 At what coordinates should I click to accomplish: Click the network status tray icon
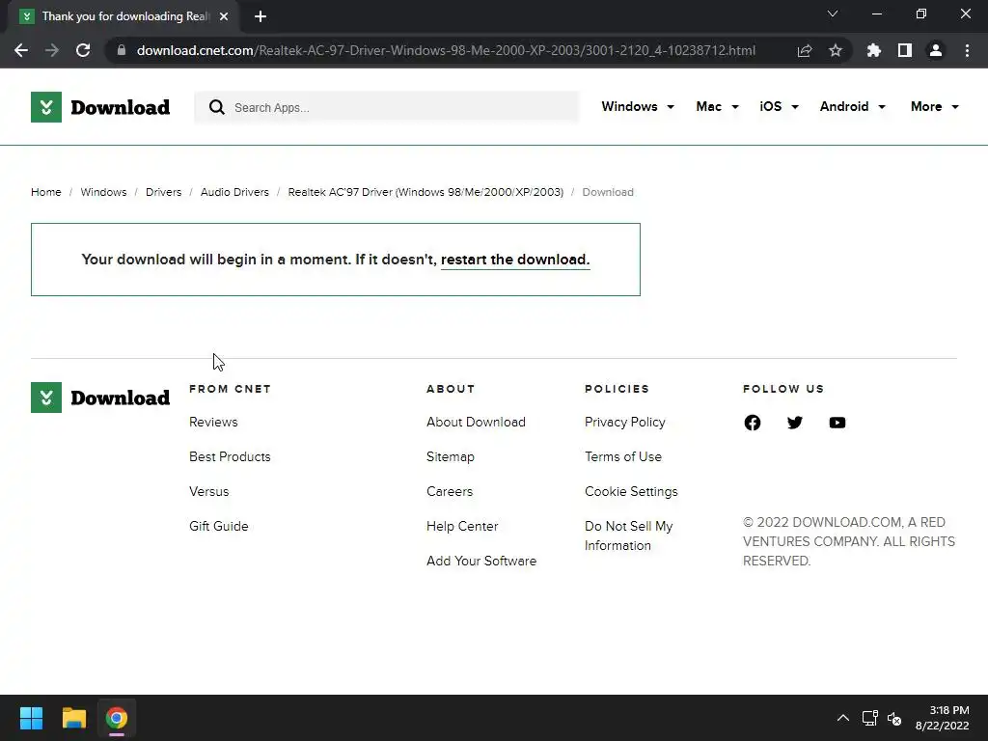tap(869, 718)
